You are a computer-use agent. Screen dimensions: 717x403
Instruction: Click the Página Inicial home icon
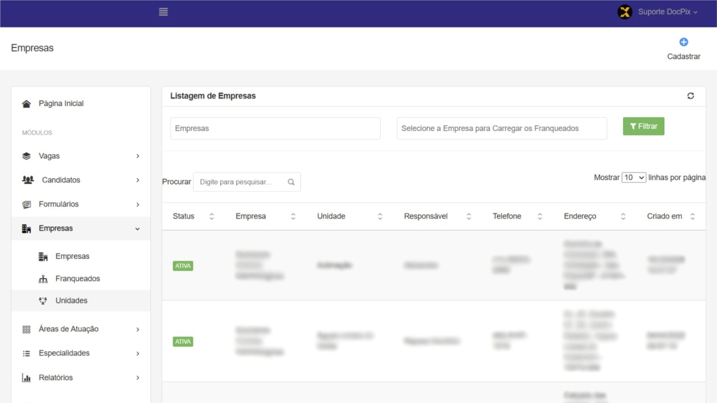(x=26, y=104)
